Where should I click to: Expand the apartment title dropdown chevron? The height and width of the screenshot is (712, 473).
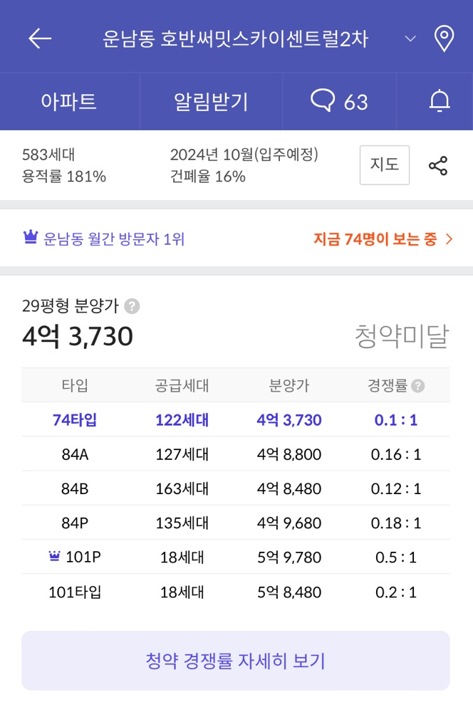(410, 39)
